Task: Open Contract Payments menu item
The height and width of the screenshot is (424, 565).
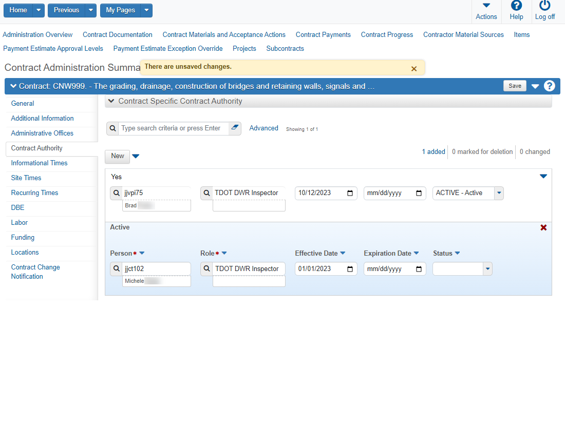Action: pos(323,34)
